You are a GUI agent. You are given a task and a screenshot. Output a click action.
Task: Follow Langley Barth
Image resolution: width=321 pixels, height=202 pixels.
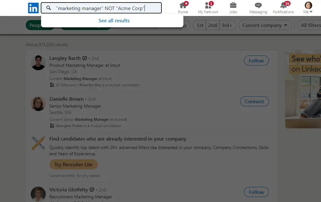256,61
